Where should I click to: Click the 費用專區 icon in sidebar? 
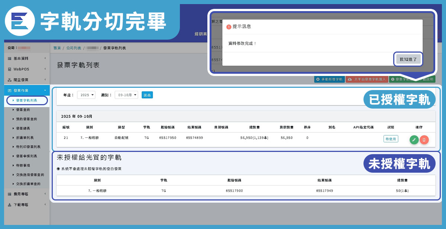10,194
